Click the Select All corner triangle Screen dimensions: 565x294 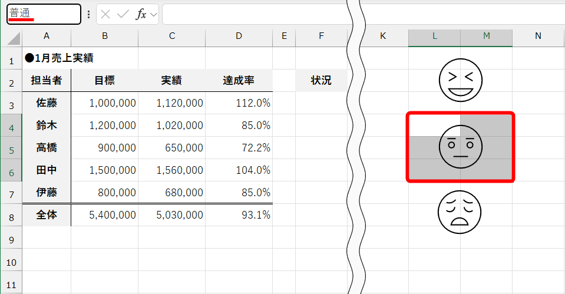(14, 38)
